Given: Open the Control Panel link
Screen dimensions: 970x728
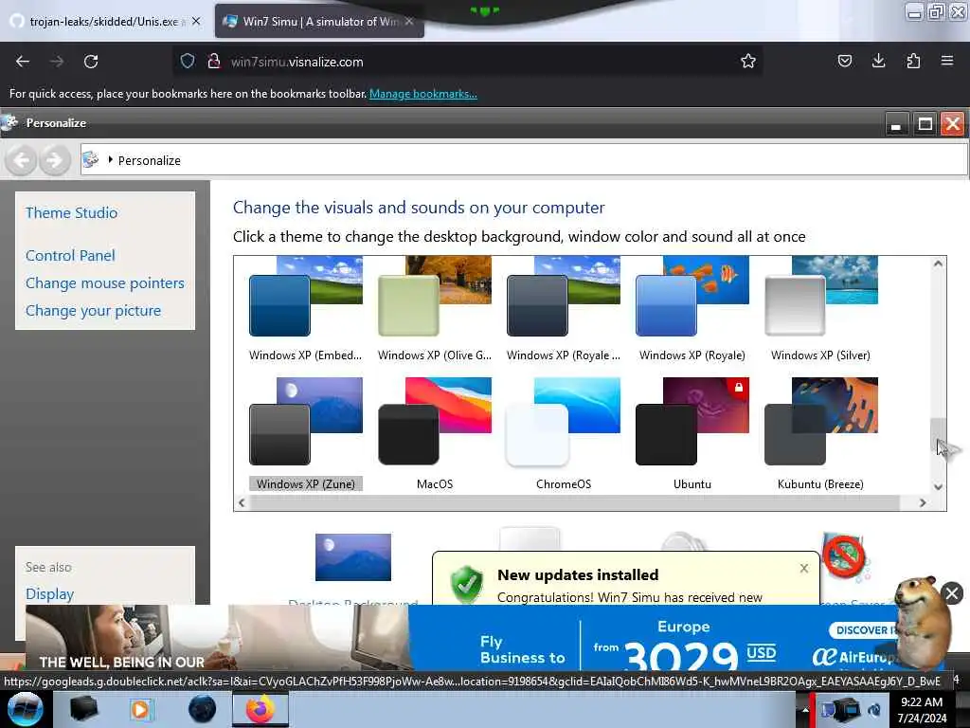Looking at the screenshot, I should [70, 256].
